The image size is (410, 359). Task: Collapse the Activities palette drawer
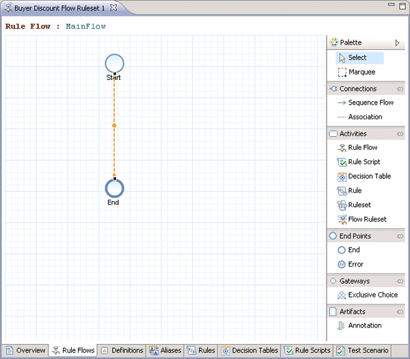pyautogui.click(x=400, y=134)
